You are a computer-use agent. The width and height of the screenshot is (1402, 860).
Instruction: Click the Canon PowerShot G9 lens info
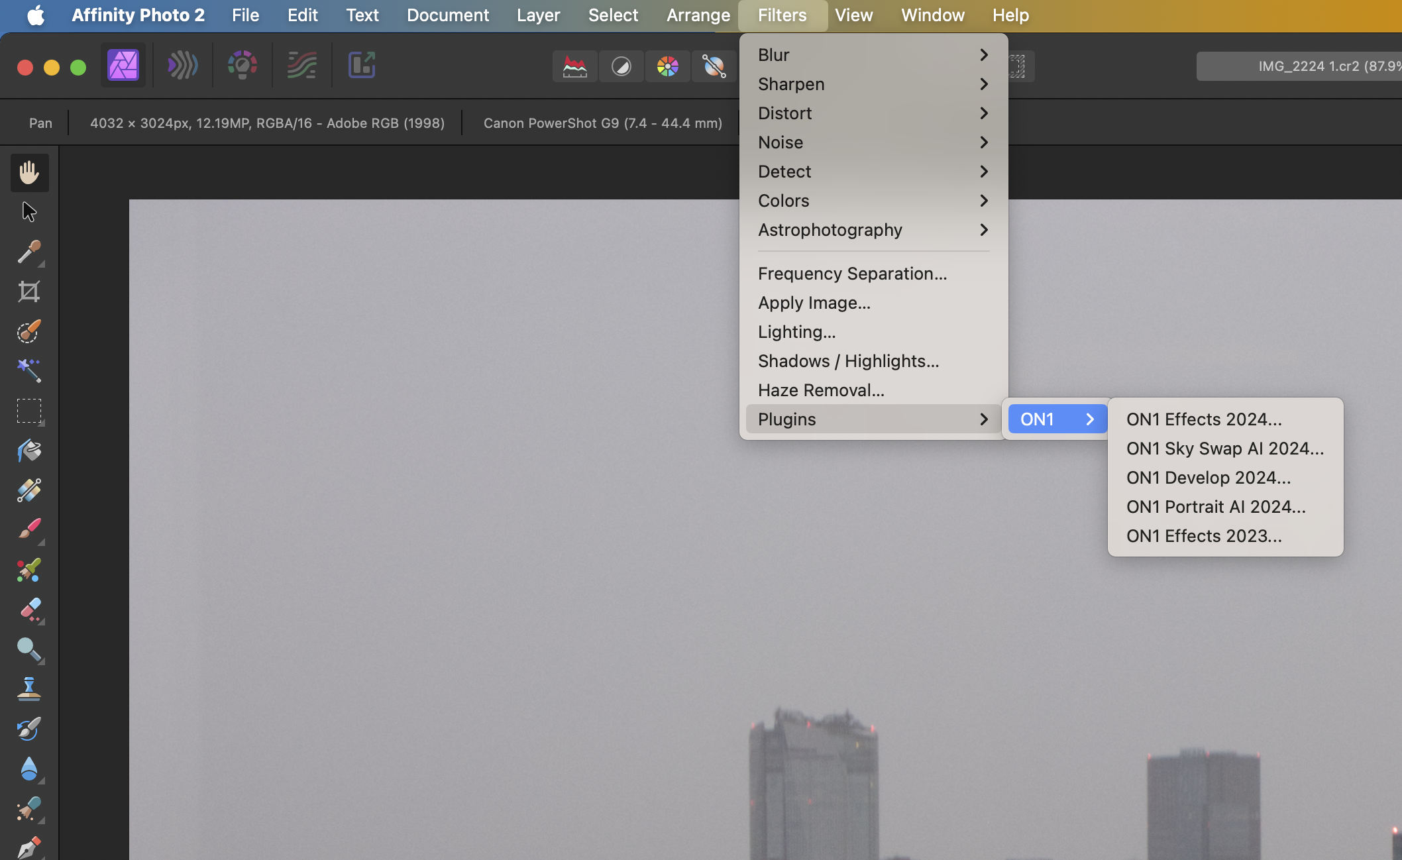tap(603, 123)
